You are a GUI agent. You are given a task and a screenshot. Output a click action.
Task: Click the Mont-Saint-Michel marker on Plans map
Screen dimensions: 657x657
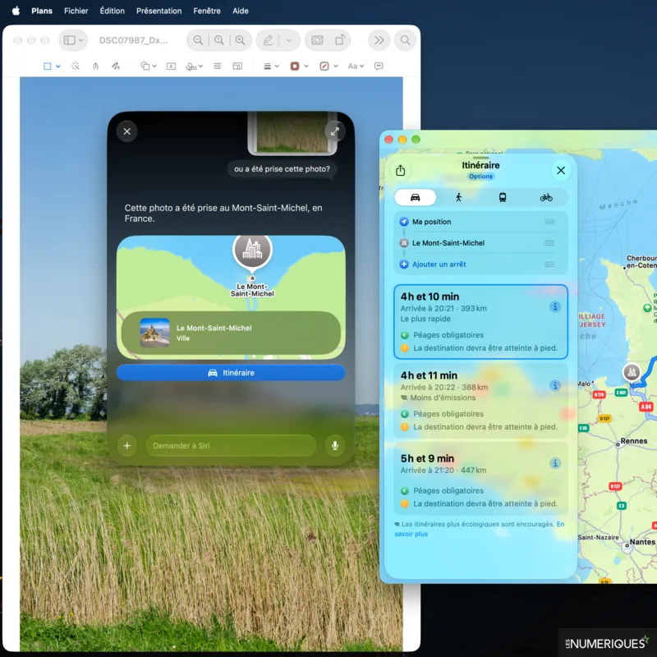point(632,372)
